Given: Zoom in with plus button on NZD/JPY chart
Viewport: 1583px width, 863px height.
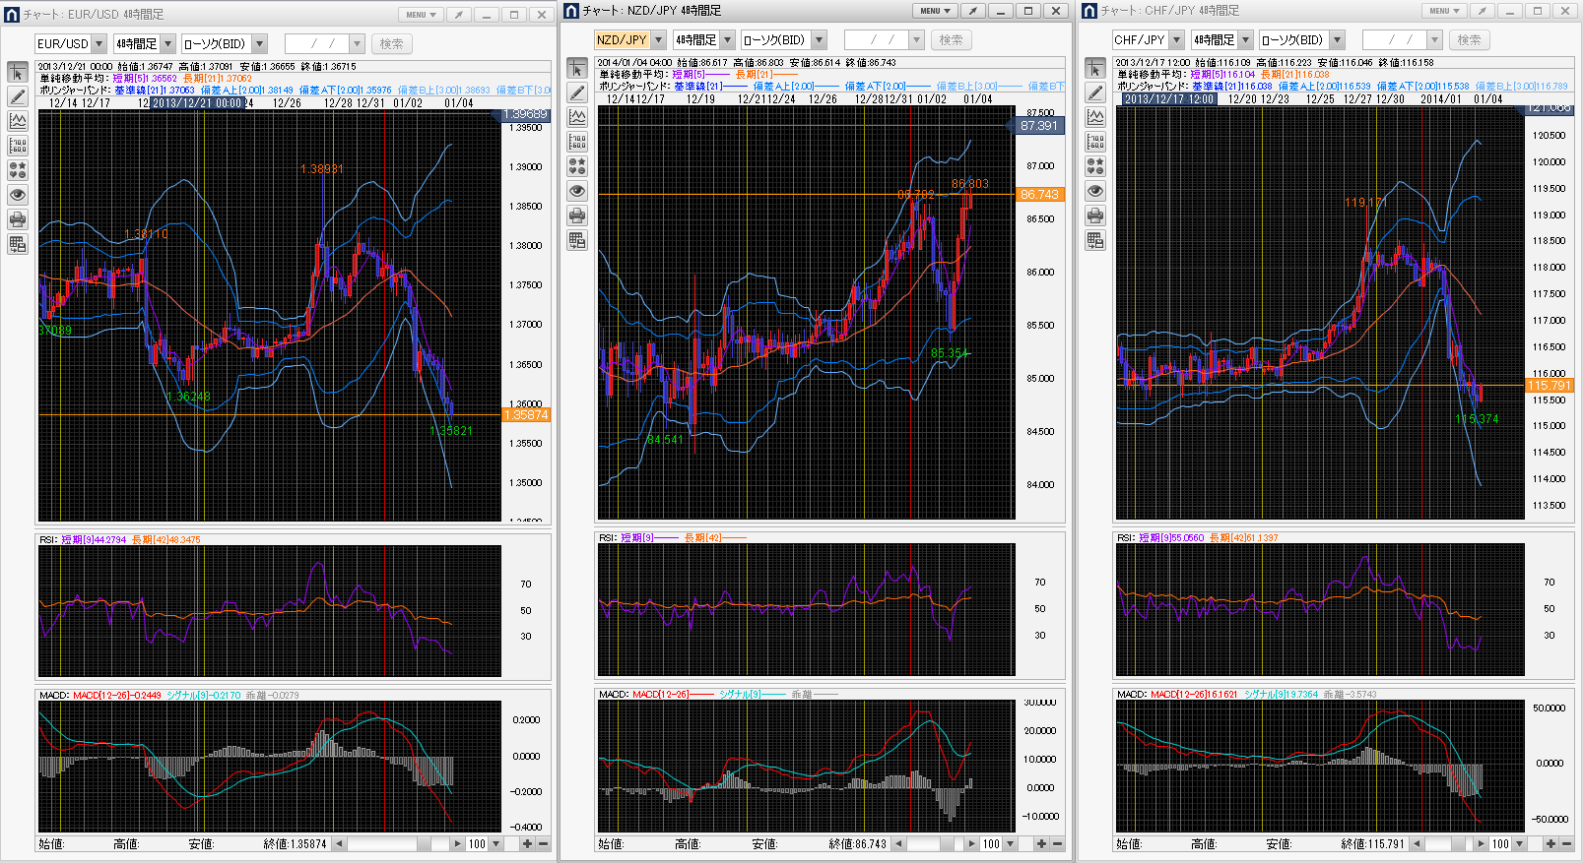Looking at the screenshot, I should point(1041,844).
